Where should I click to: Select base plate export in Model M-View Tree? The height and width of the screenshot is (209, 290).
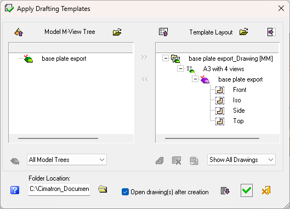click(x=64, y=59)
